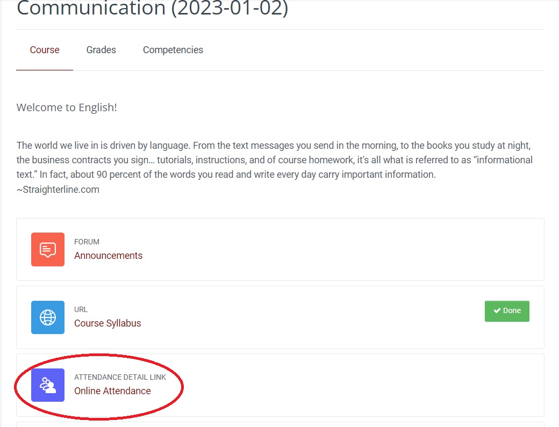Image resolution: width=559 pixels, height=427 pixels.
Task: Click the purple Online Attendance icon
Action: [48, 385]
